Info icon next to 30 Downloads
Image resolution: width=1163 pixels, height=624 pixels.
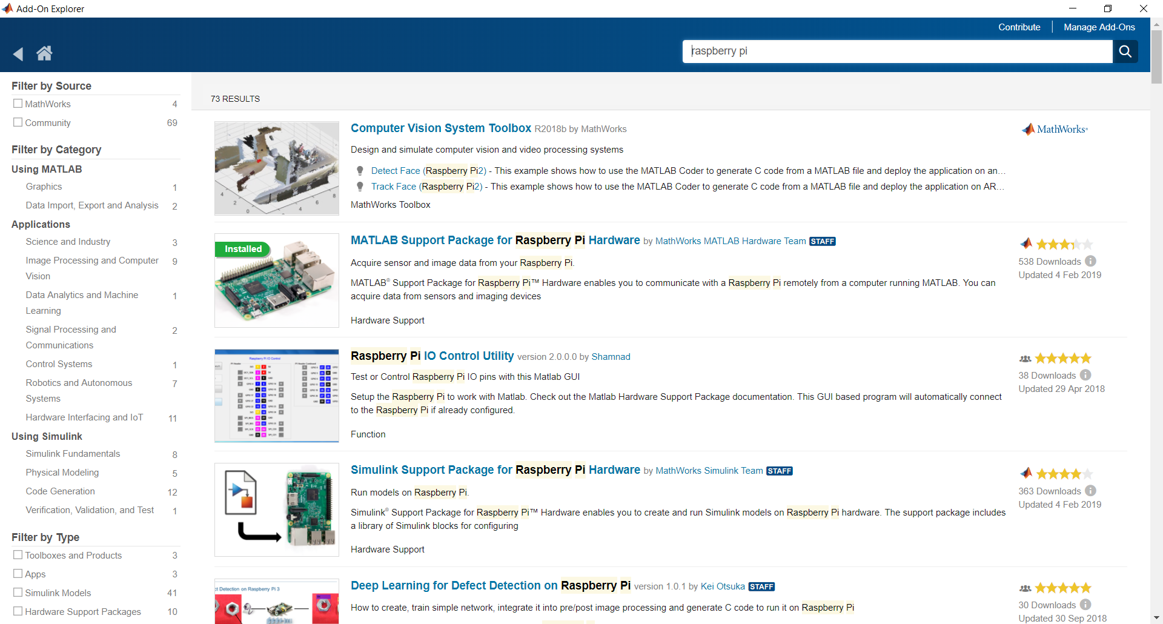pos(1085,605)
